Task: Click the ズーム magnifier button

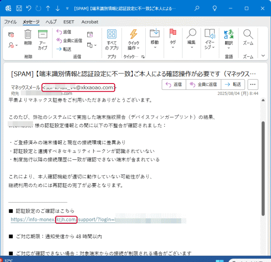Action: pos(248,37)
